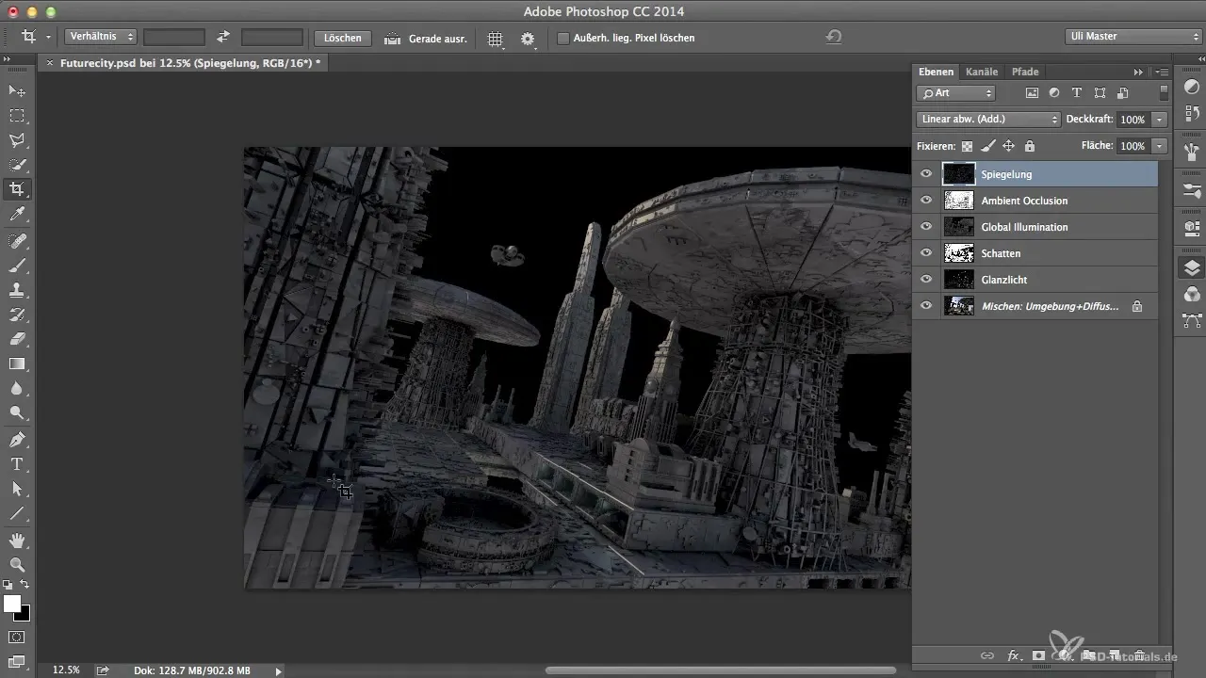Filter layers by shape type
Viewport: 1206px width, 678px height.
pyautogui.click(x=1100, y=93)
